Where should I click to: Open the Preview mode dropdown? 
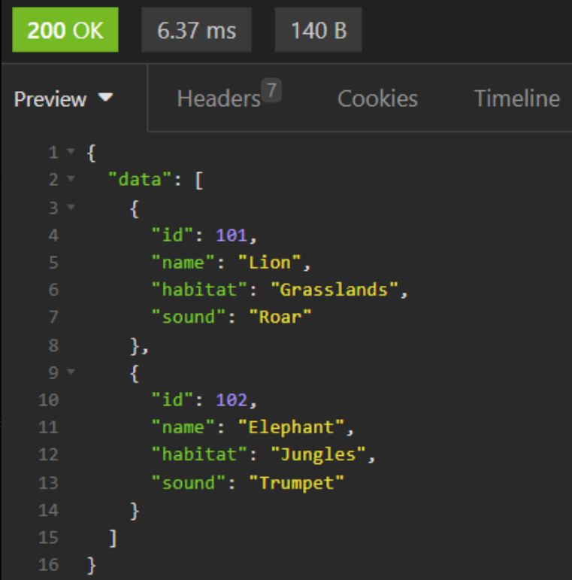64,99
